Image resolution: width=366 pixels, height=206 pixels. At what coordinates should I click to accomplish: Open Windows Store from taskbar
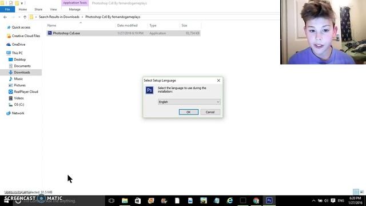pos(138,201)
